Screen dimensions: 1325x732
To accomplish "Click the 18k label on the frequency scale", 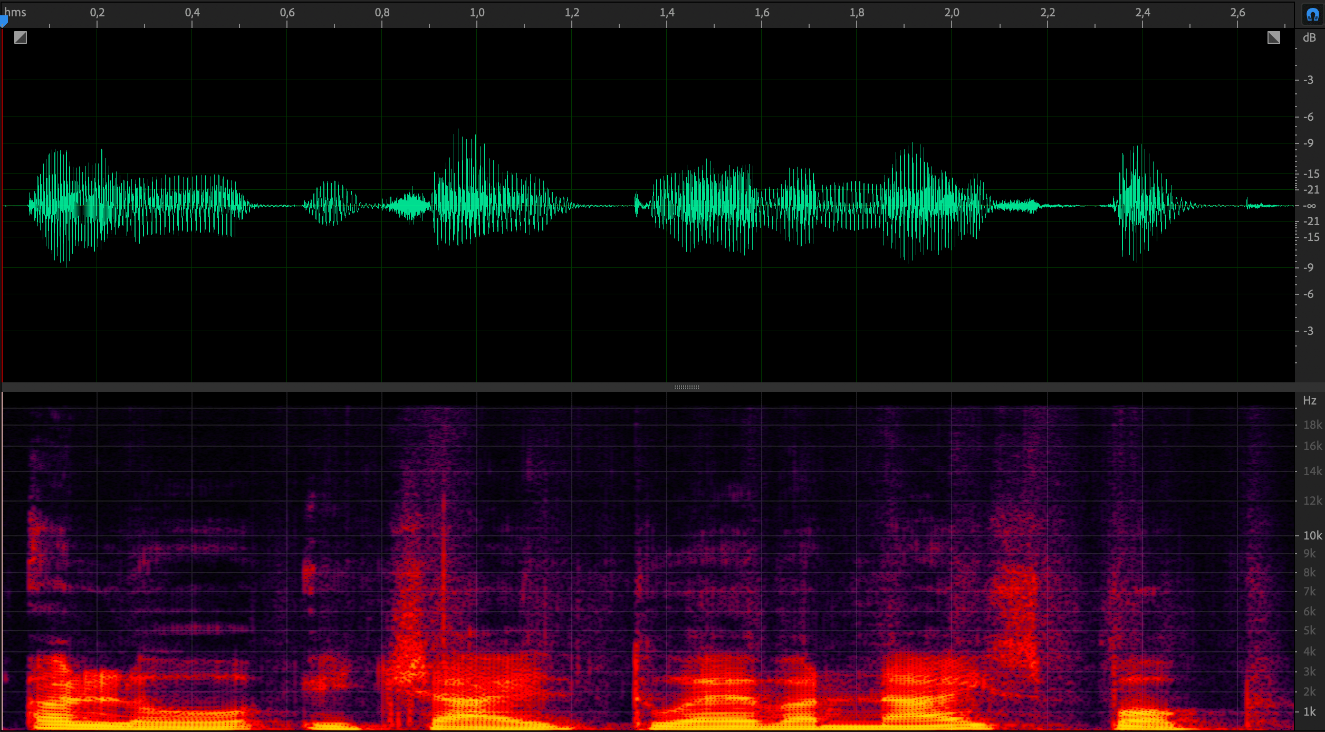I will tap(1312, 425).
